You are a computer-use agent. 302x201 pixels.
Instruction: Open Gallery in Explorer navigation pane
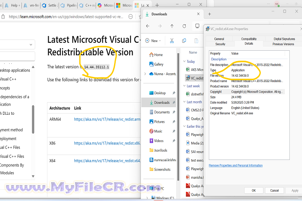point(156,64)
